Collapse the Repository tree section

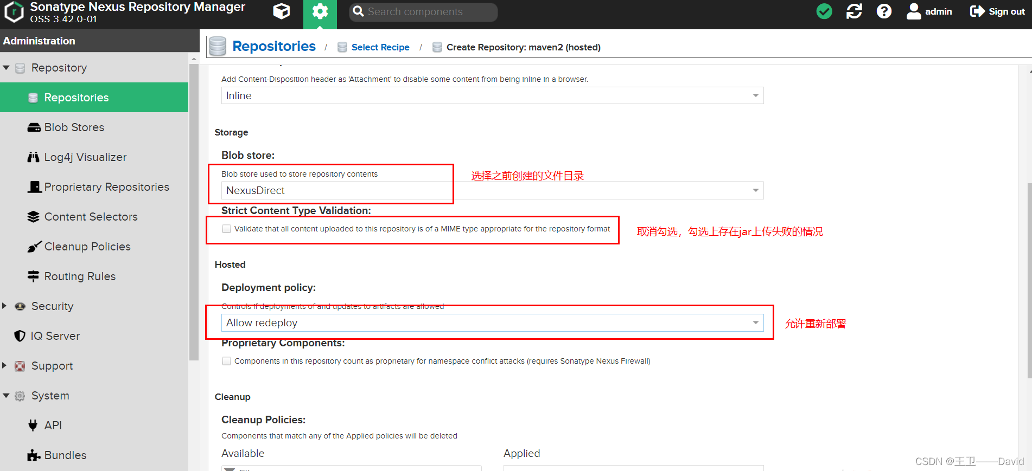coord(6,68)
